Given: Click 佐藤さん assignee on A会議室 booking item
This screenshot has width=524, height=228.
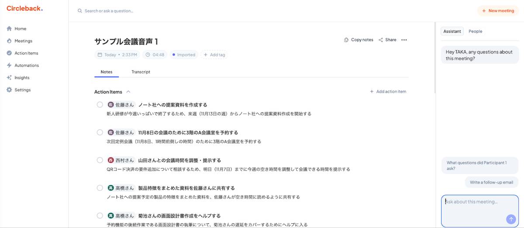Looking at the screenshot, I should (121, 132).
